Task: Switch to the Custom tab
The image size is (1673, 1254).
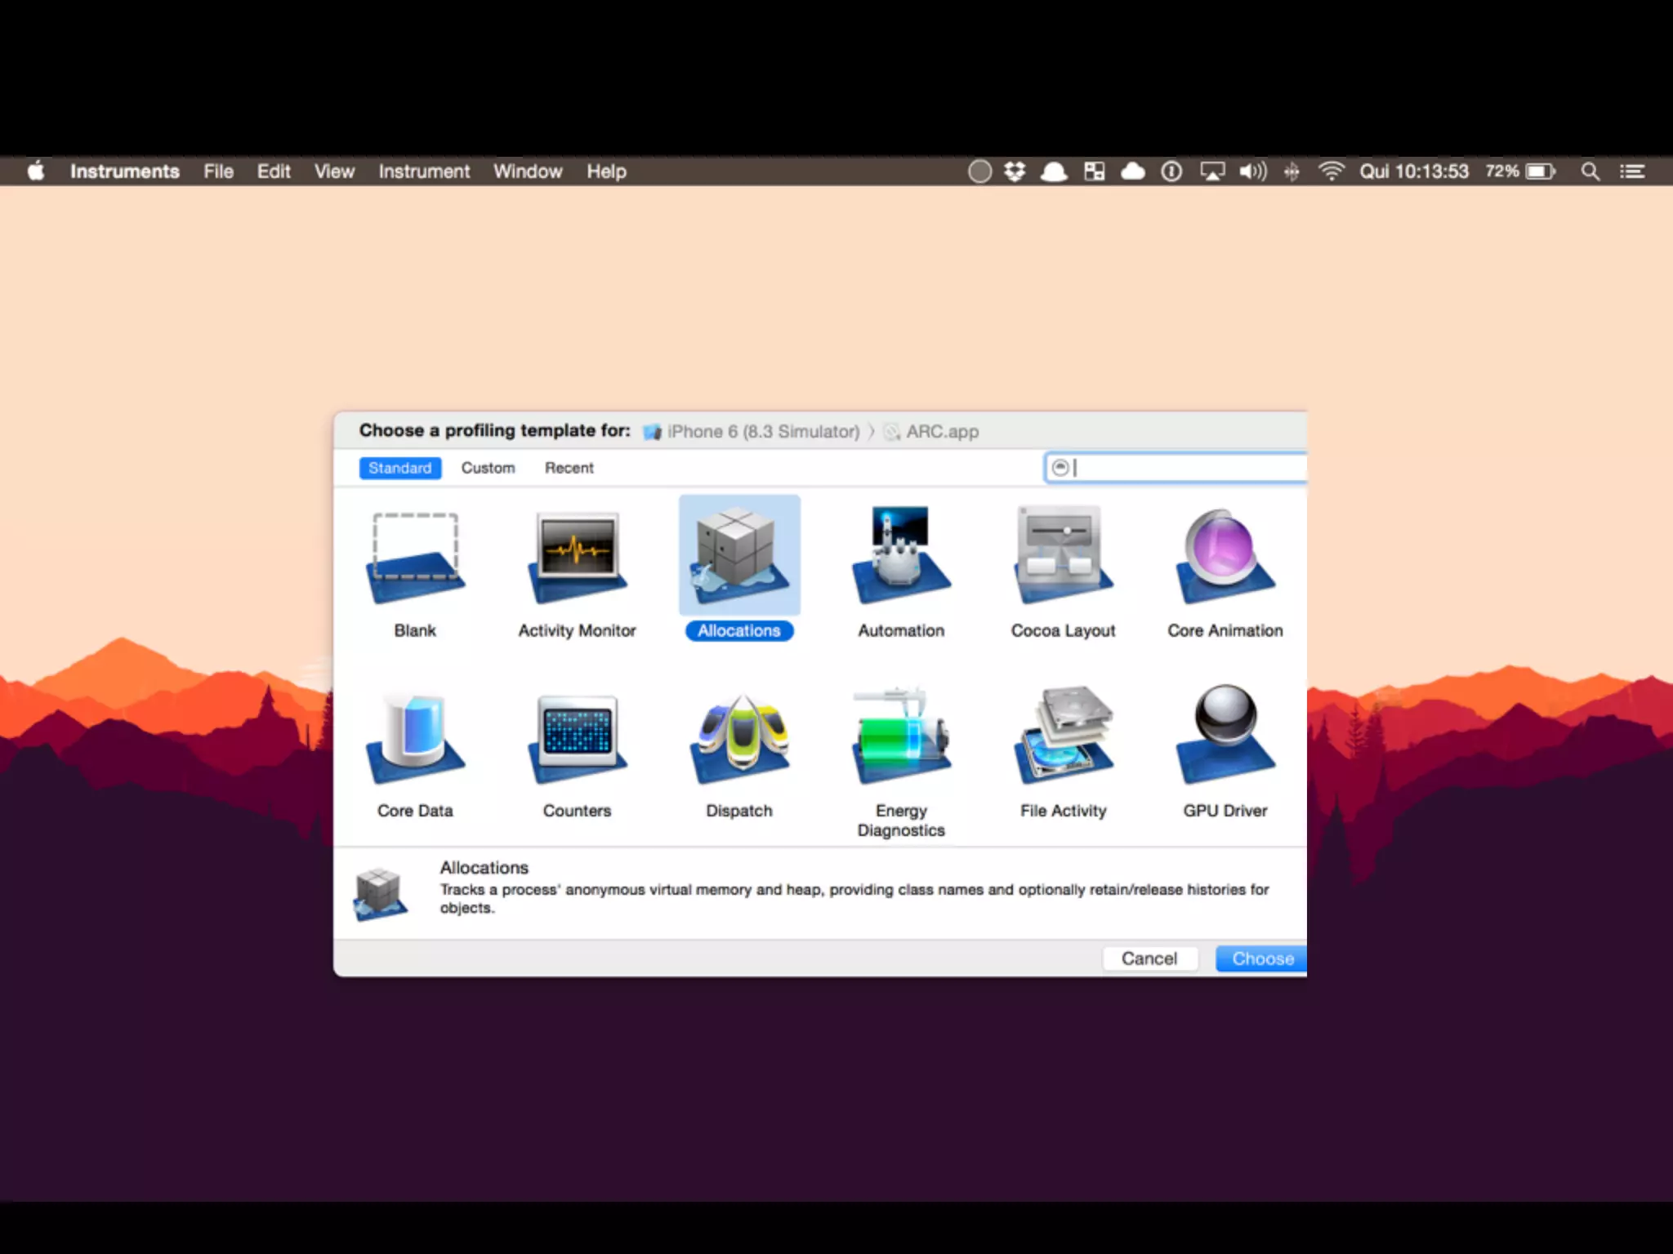Action: pyautogui.click(x=488, y=468)
